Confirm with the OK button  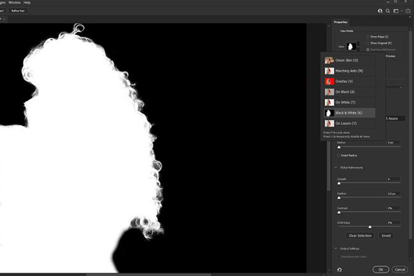381,270
